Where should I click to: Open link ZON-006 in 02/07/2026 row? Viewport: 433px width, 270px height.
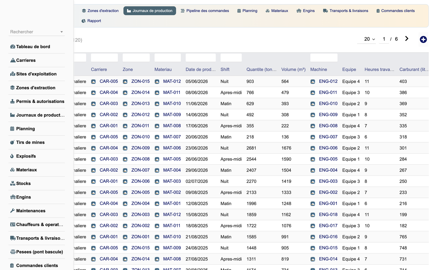pyautogui.click(x=141, y=181)
